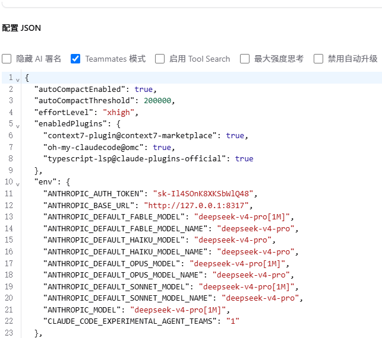The width and height of the screenshot is (382, 338).
Task: Enable the 隐藏 AI 署名 checkbox
Action: (7, 59)
